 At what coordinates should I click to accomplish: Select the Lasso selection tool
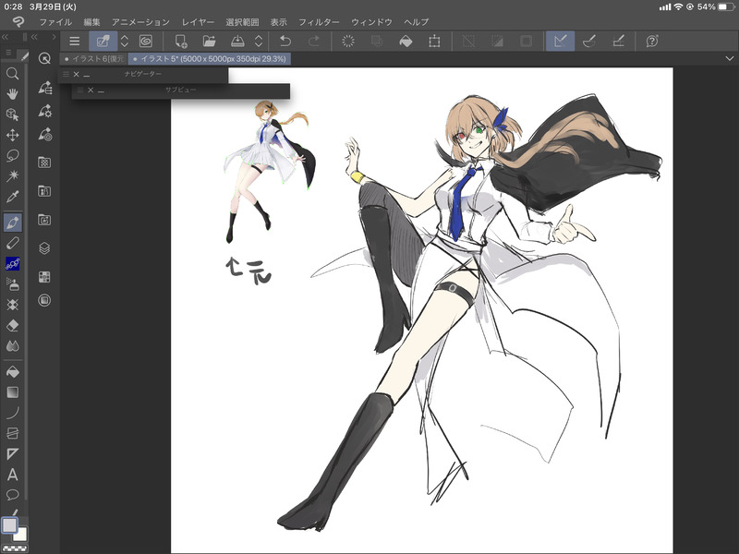(12, 155)
